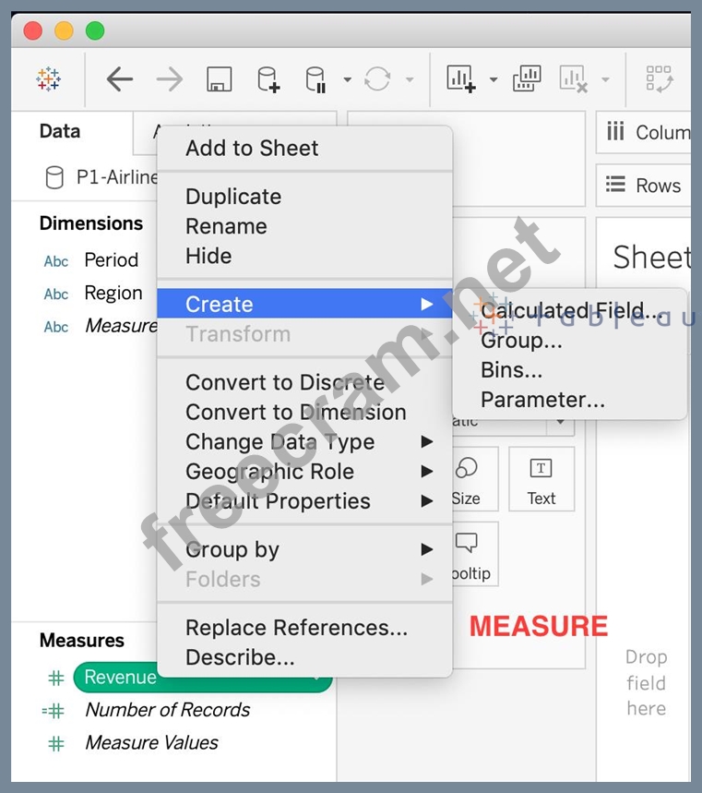Click the Tableau logo start page icon
702x793 pixels.
(48, 79)
